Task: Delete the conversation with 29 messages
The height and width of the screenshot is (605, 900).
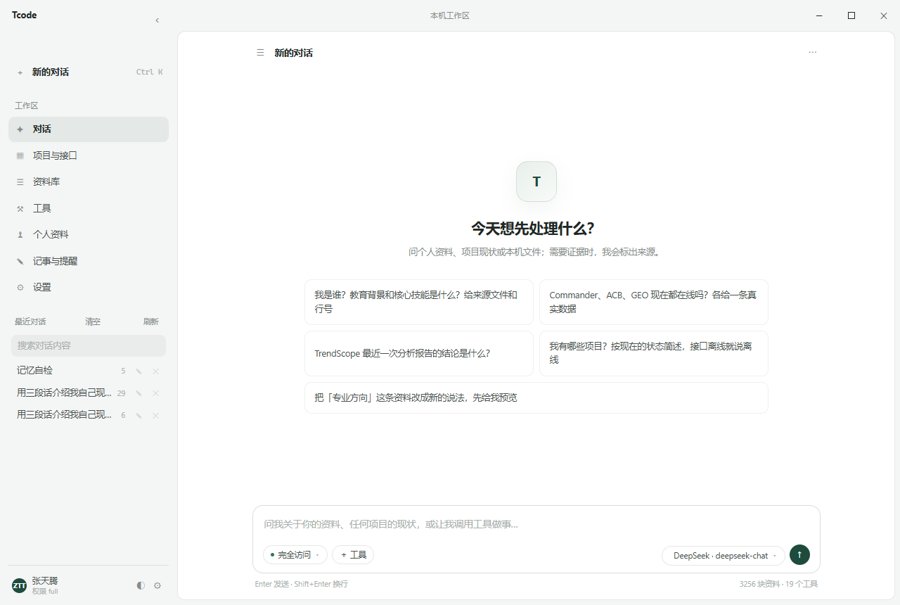Action: pyautogui.click(x=156, y=393)
